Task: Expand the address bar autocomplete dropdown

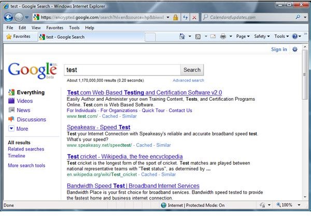Action: tap(168, 18)
